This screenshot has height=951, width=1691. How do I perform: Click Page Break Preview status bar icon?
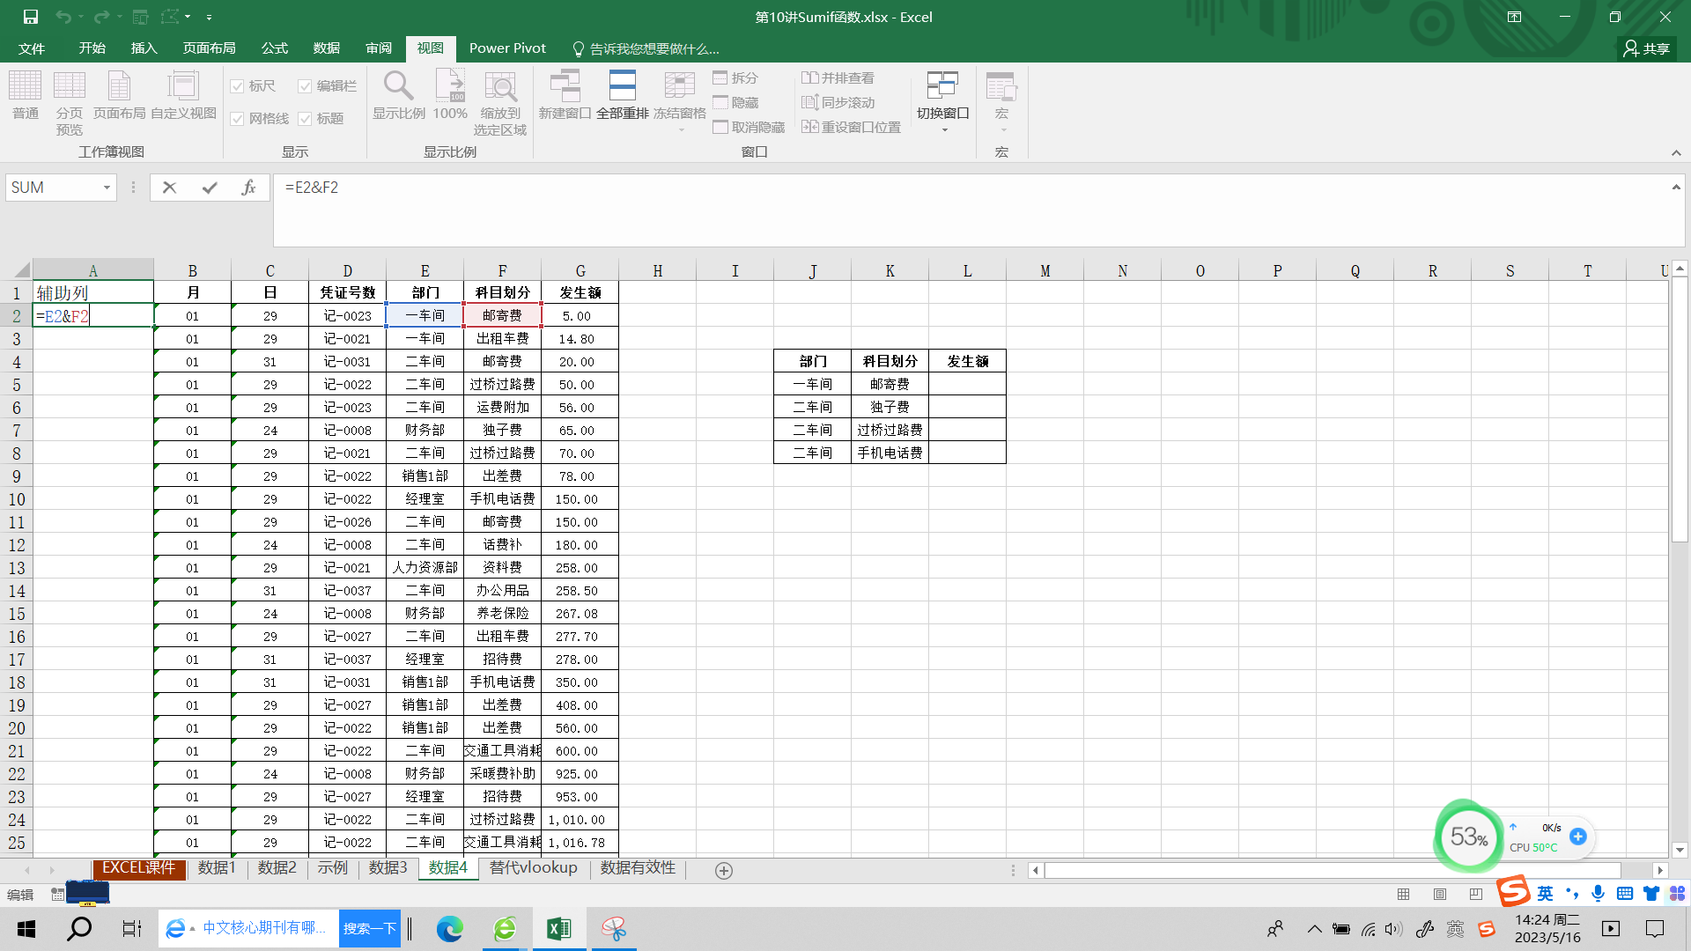(1476, 895)
